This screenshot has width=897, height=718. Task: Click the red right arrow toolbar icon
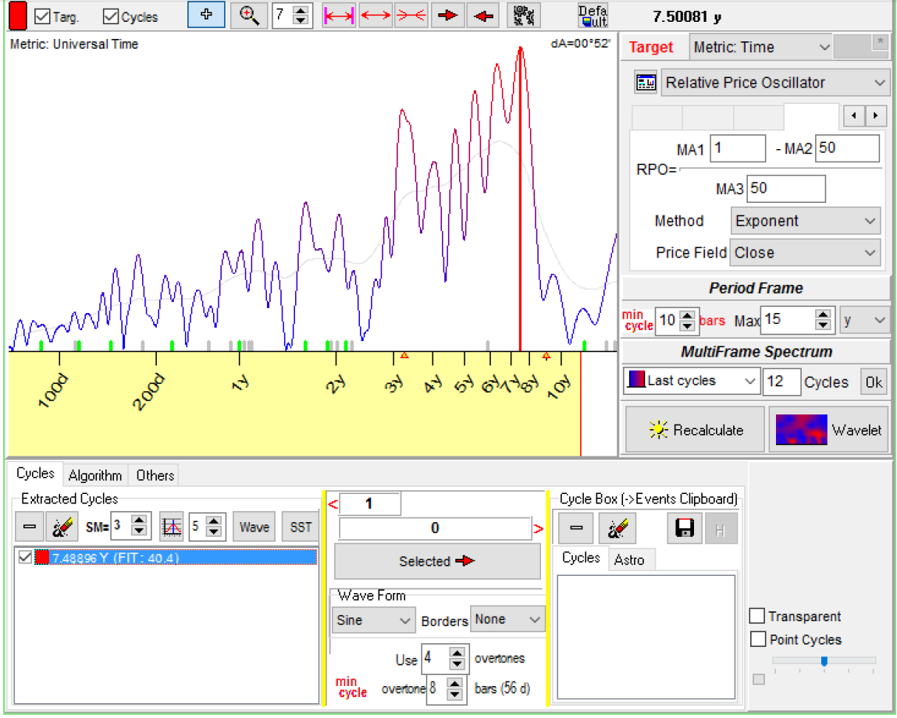[x=447, y=16]
